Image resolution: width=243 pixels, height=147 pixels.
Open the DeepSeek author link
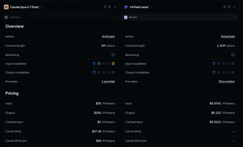tap(228, 37)
